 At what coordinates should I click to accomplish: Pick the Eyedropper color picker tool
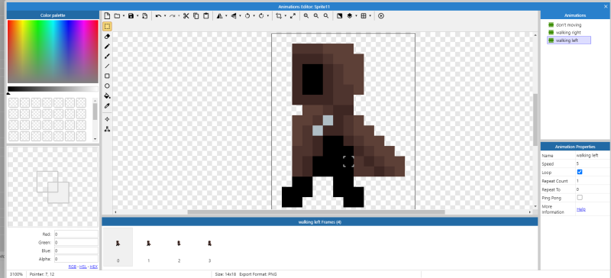[x=107, y=105]
